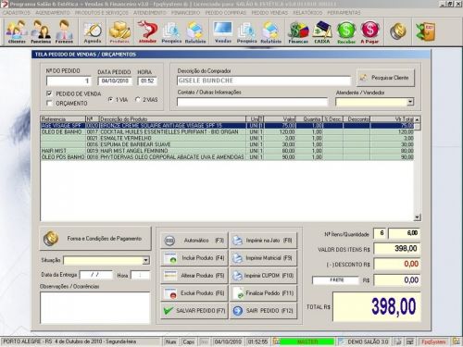Open Pesquisa icon next to Atender
The image size is (463, 347).
click(171, 31)
